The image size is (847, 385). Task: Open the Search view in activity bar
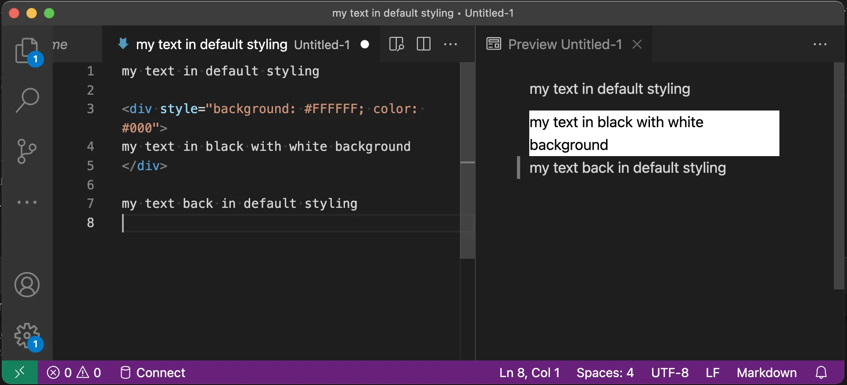(x=27, y=100)
